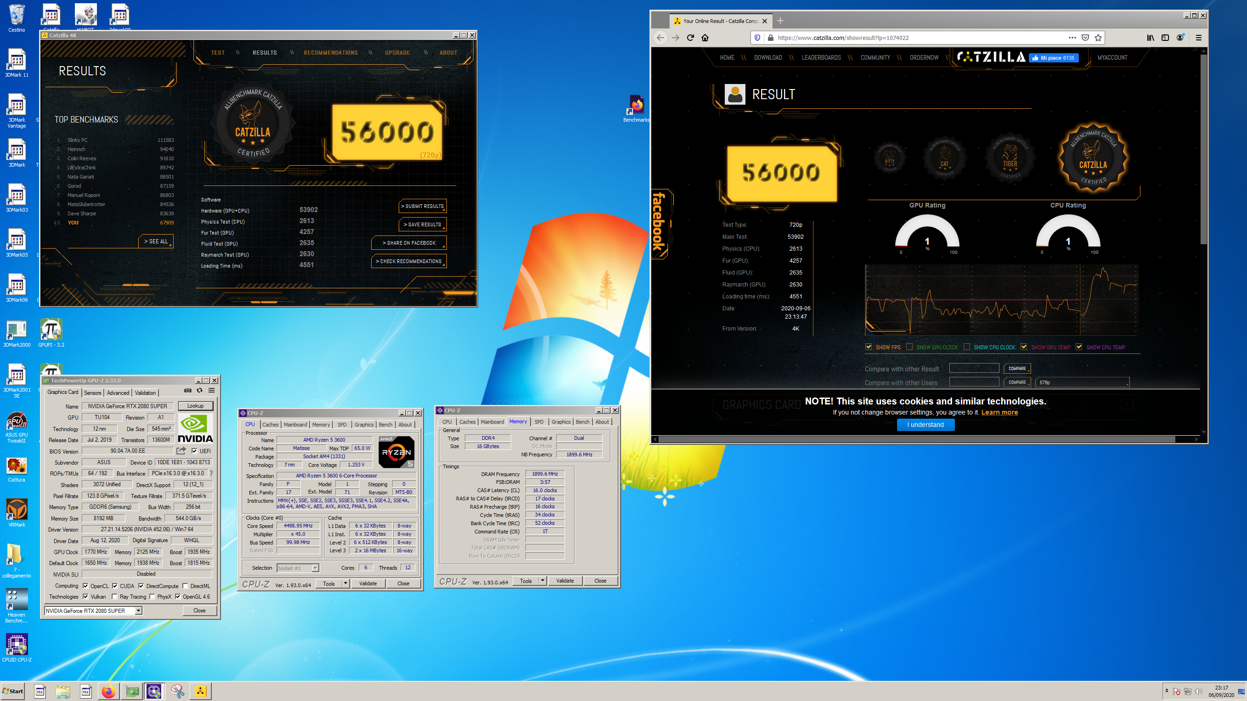
Task: Click the SEE ALL button under Top Benchmarks
Action: click(156, 241)
